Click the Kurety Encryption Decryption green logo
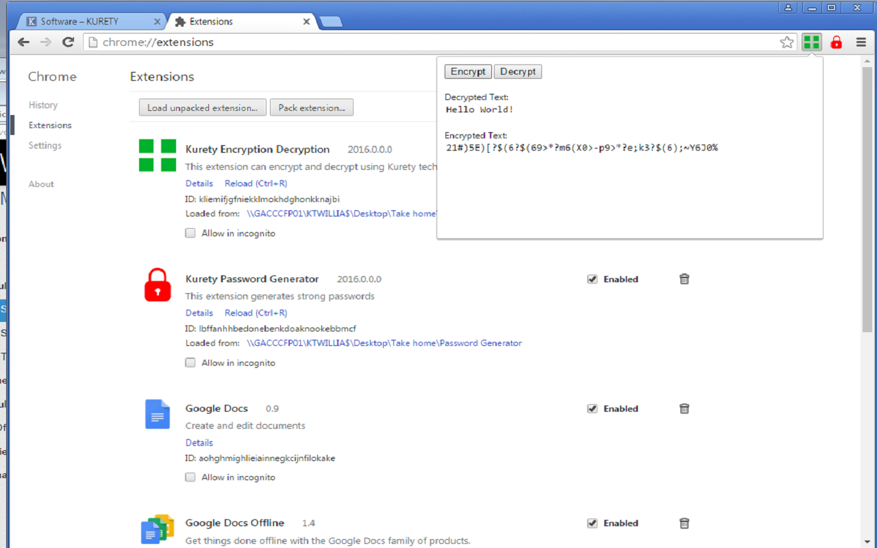Viewport: 877px width, 548px height. (158, 155)
